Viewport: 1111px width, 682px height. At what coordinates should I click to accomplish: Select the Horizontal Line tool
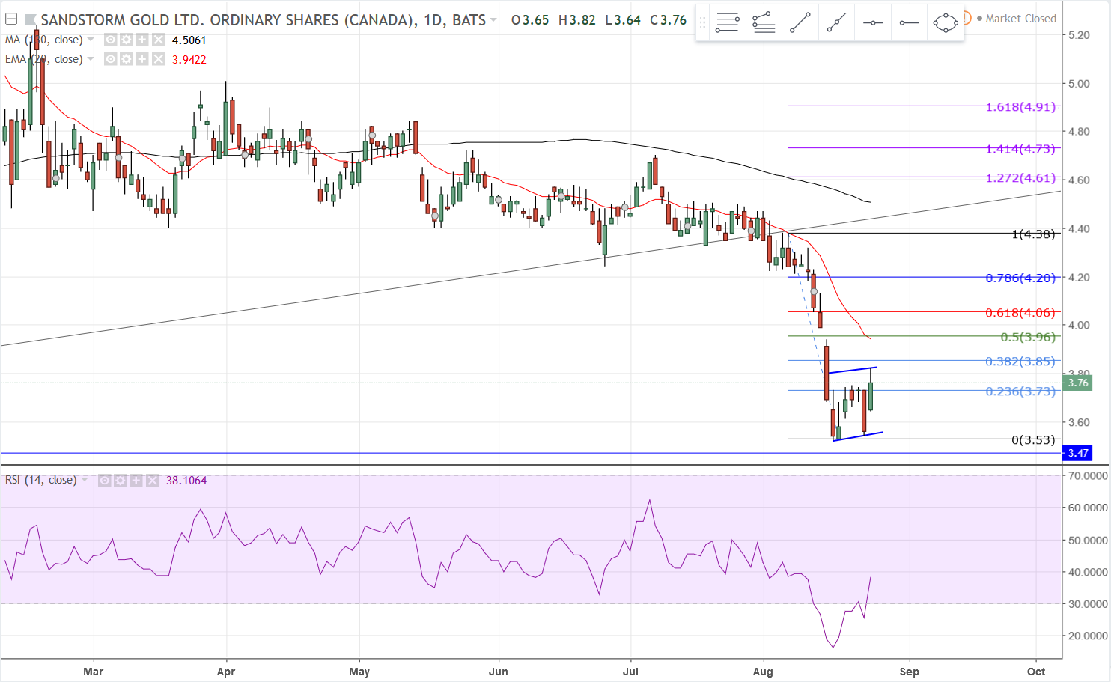873,23
